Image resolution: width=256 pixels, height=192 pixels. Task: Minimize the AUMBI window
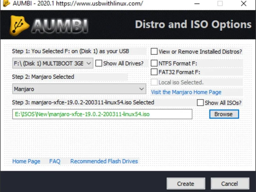pos(197,4)
